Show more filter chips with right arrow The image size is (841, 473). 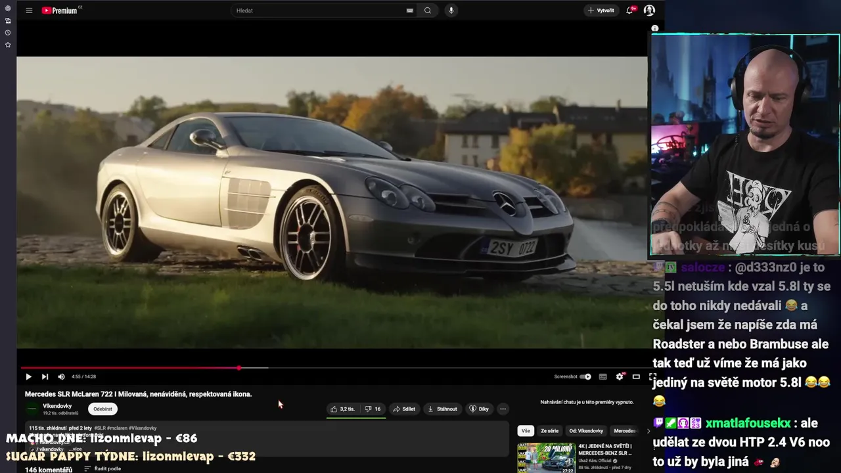tap(648, 431)
